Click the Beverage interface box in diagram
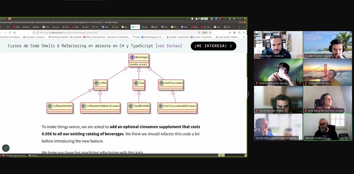This screenshot has width=354, height=174. [x=139, y=60]
